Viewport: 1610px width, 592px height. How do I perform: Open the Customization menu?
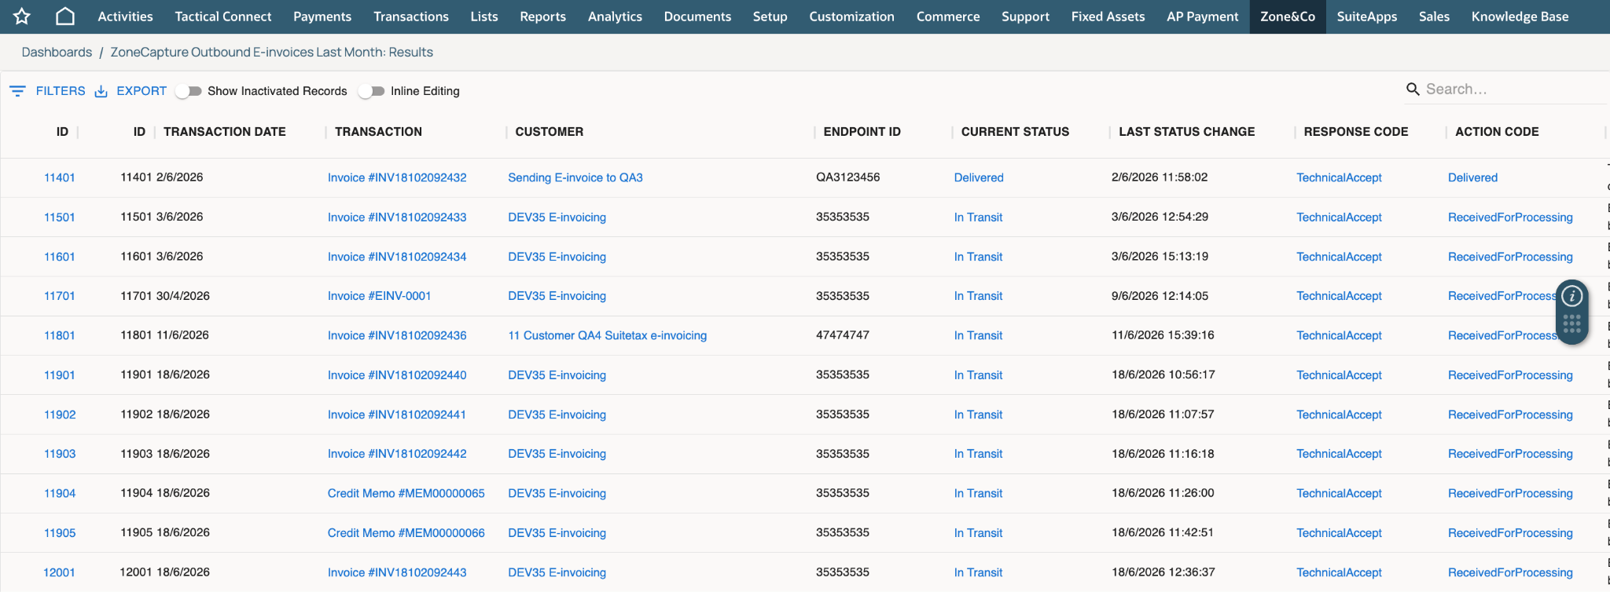point(851,16)
